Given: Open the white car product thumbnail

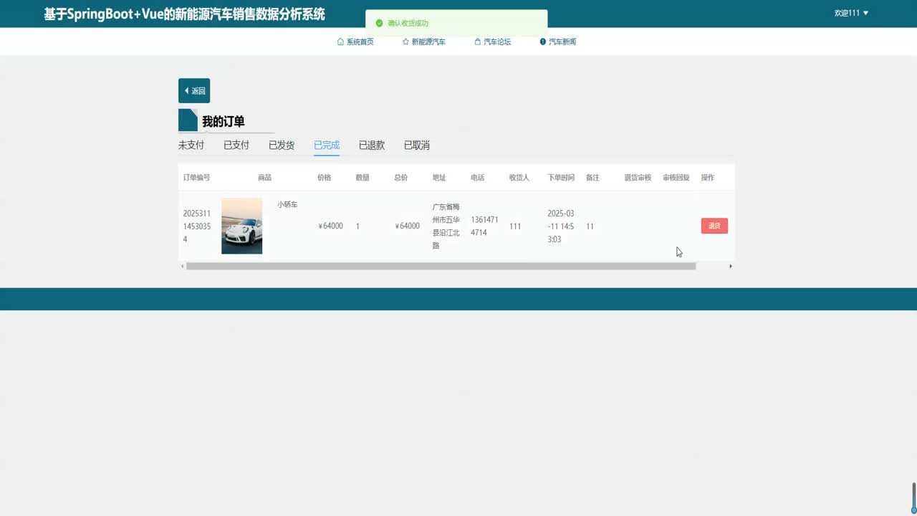Looking at the screenshot, I should click(x=242, y=226).
